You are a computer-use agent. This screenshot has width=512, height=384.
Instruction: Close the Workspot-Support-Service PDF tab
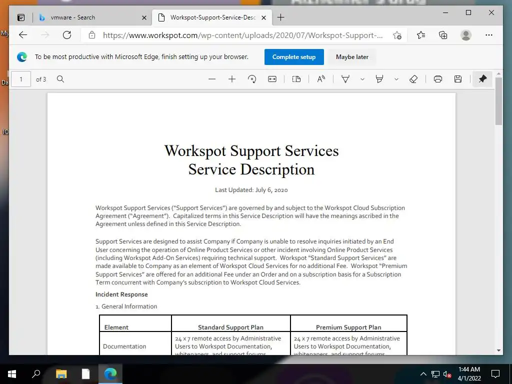pos(264,17)
